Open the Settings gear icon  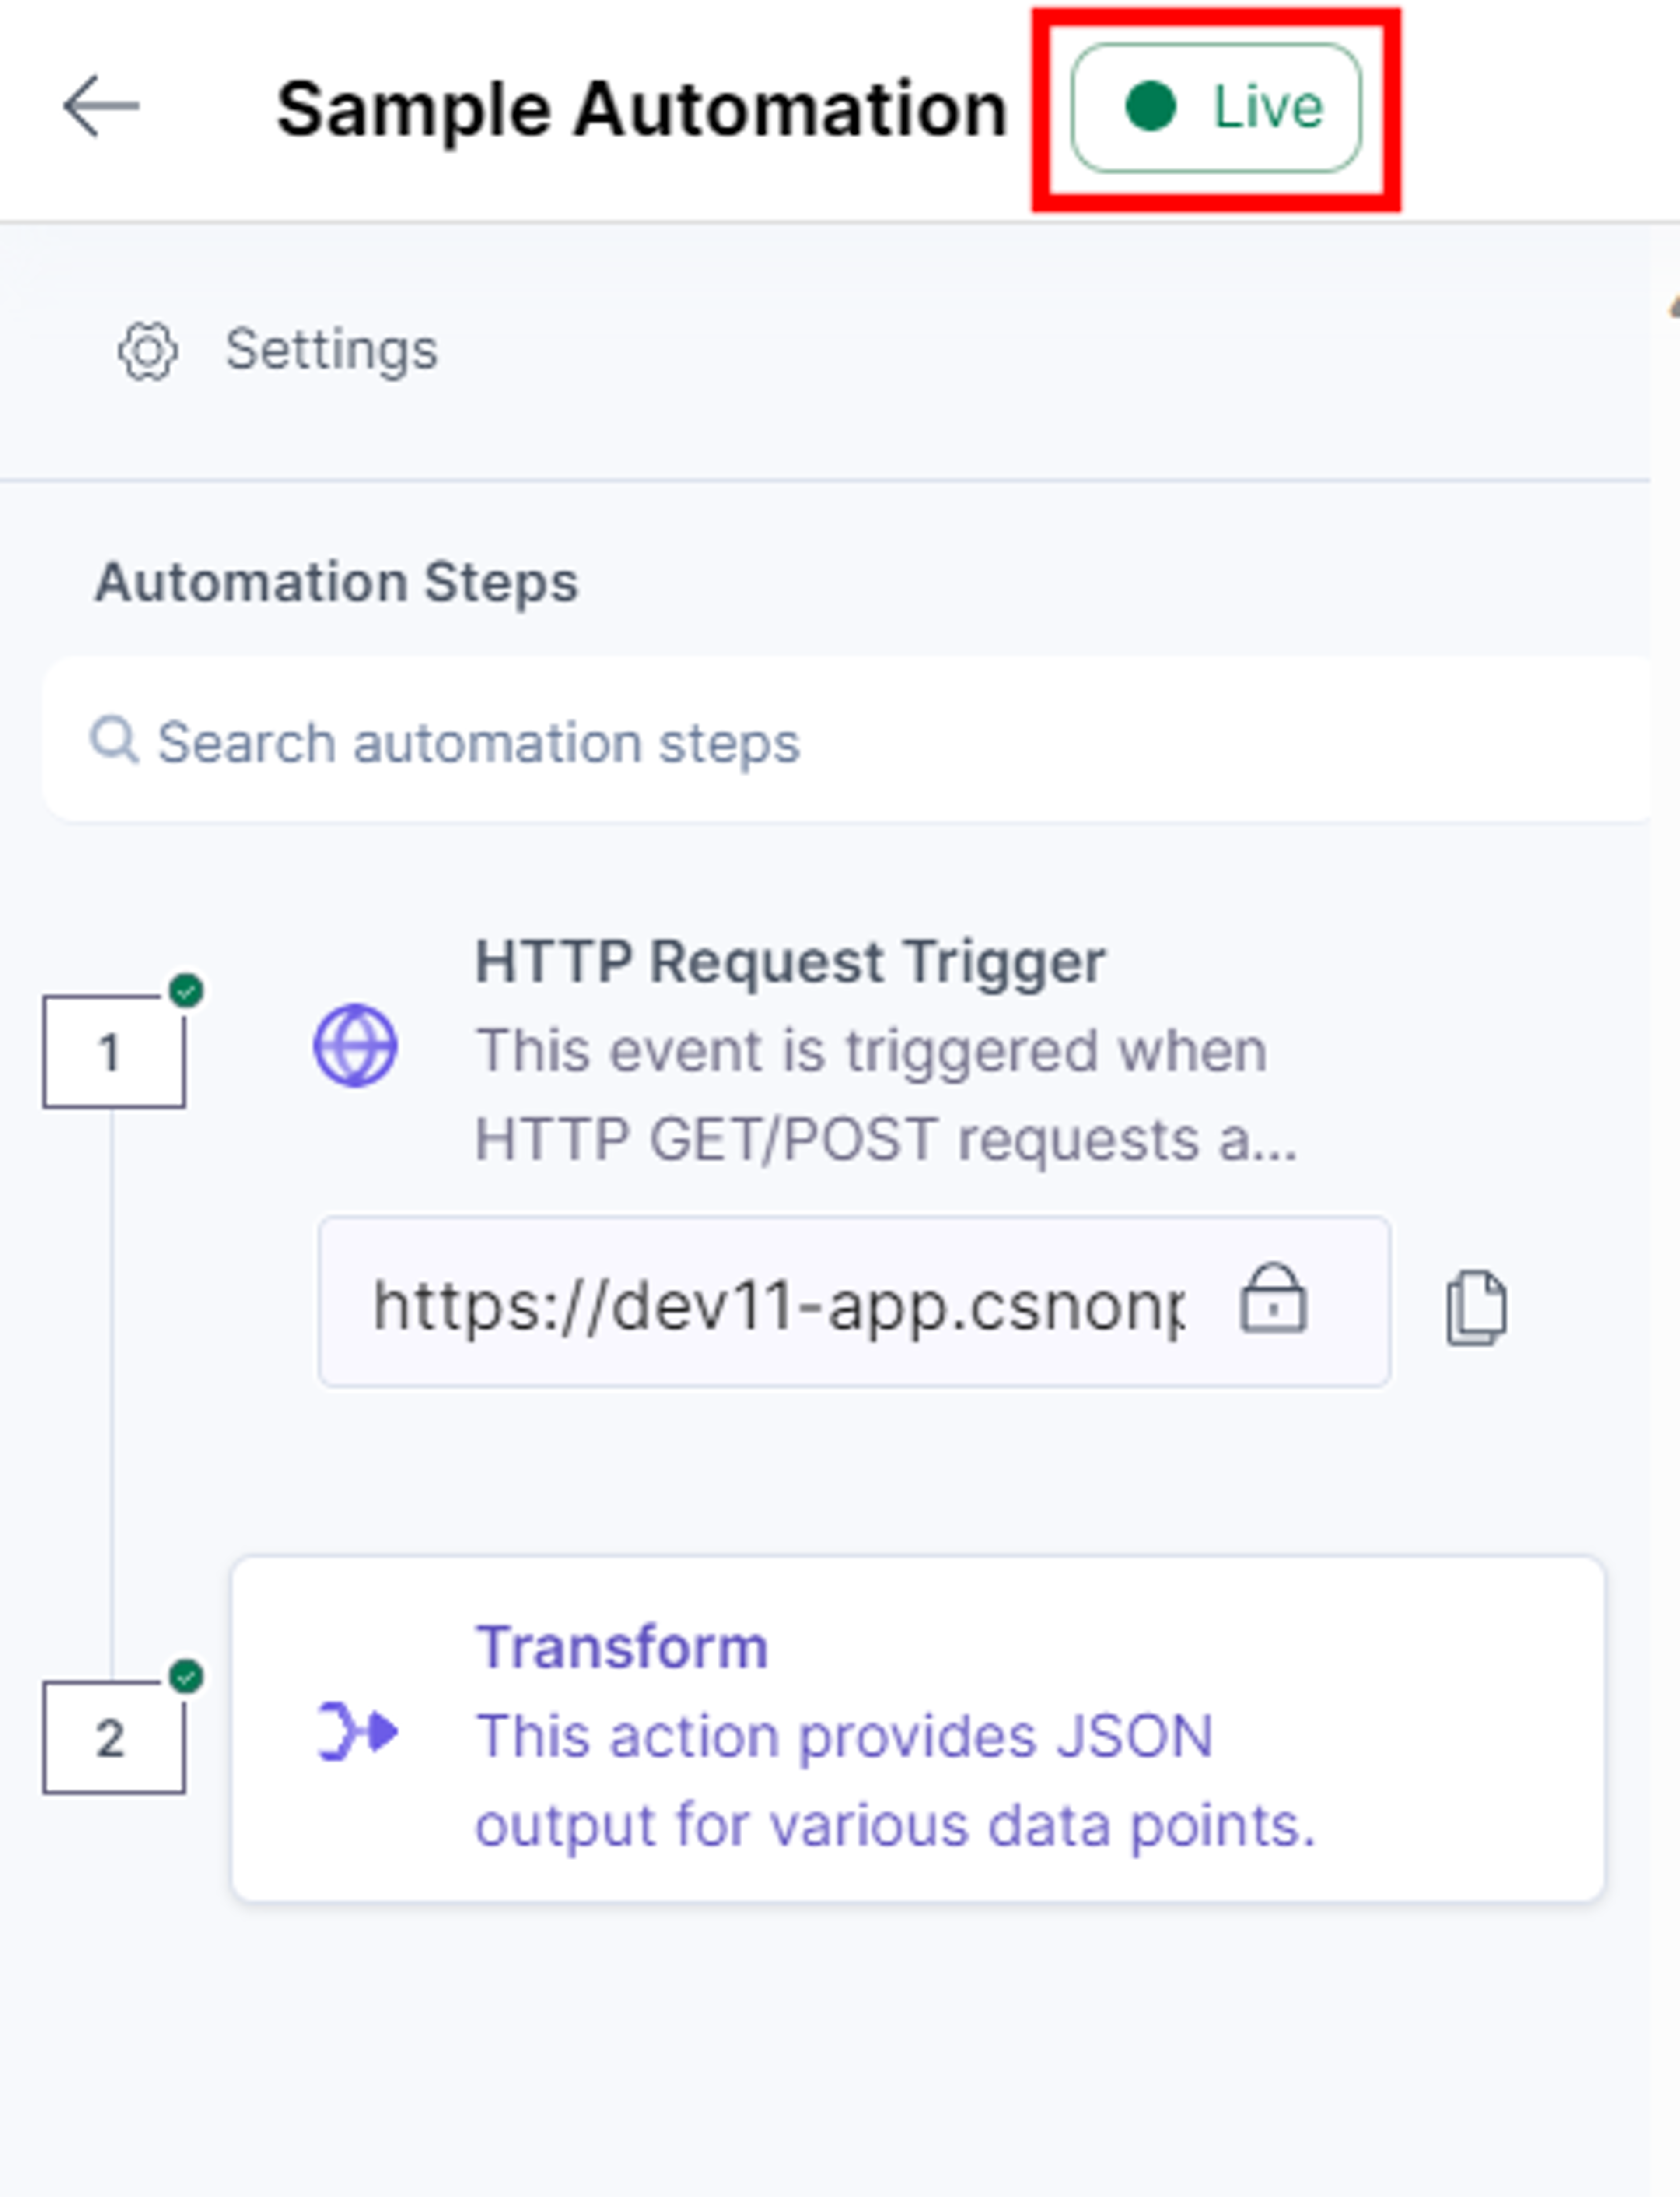coord(148,351)
